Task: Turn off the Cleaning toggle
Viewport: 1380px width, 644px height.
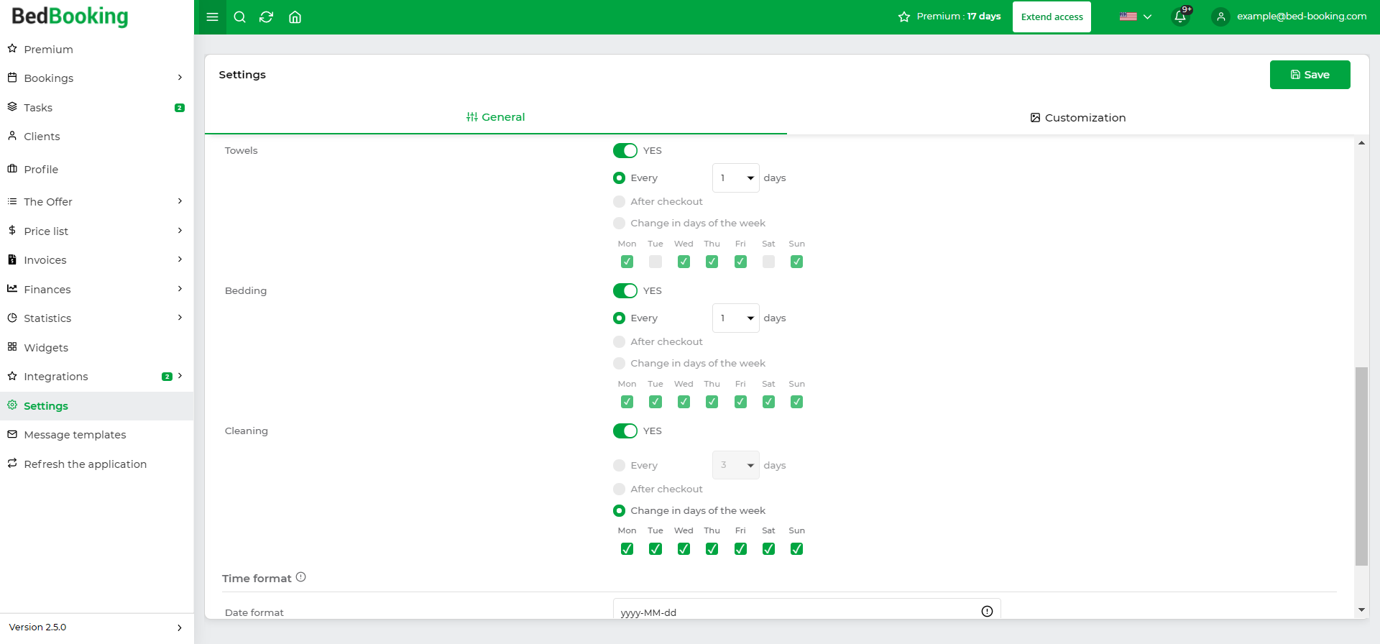Action: point(625,431)
